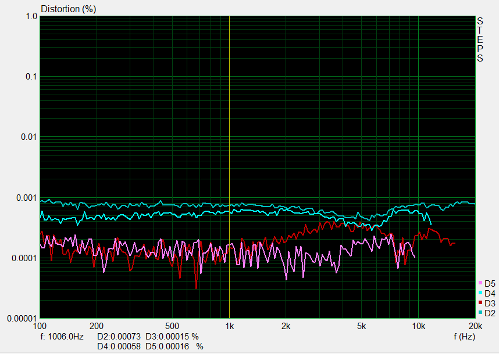Click the 0.0001 y-axis label
The image size is (499, 354).
[x=24, y=258]
